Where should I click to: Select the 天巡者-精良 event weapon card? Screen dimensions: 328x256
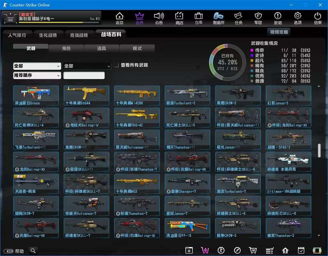coord(36,184)
